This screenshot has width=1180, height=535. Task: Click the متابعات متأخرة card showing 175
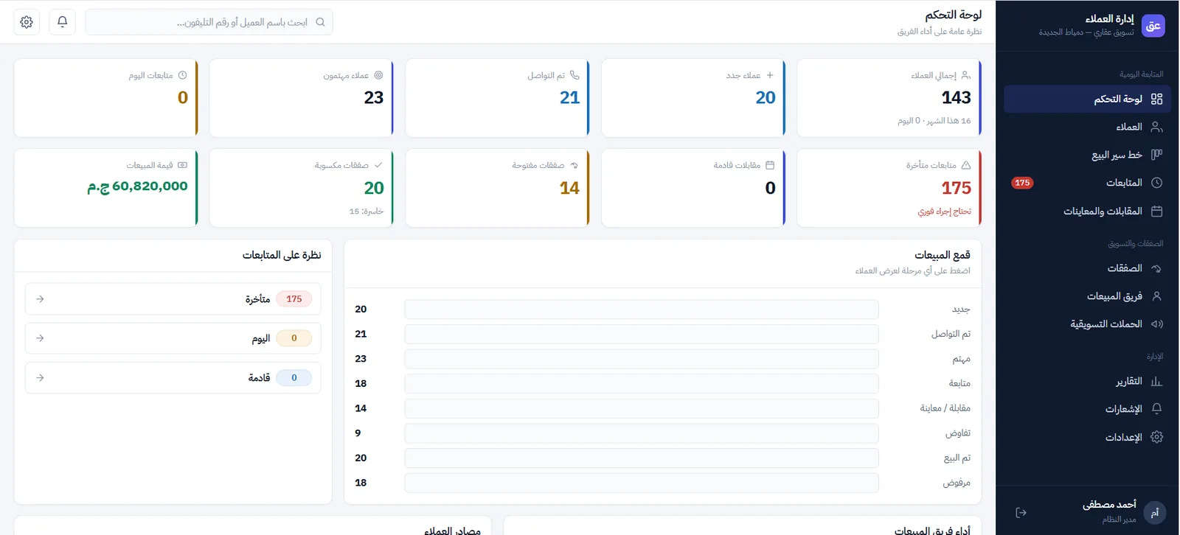pos(889,188)
